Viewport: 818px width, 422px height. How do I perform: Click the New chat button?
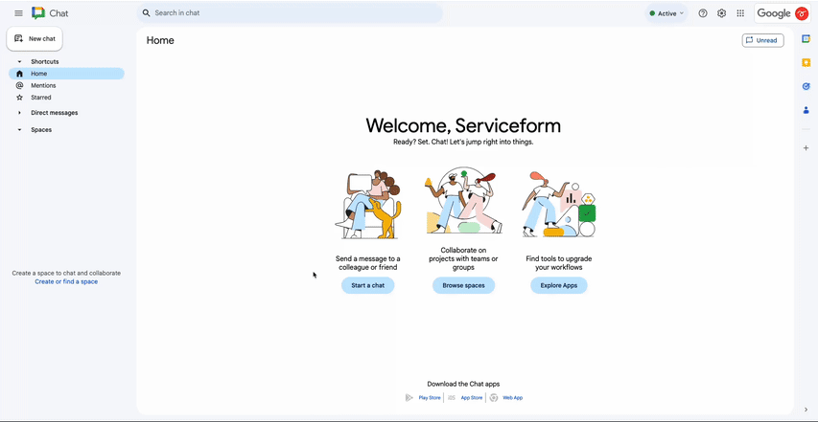coord(35,38)
